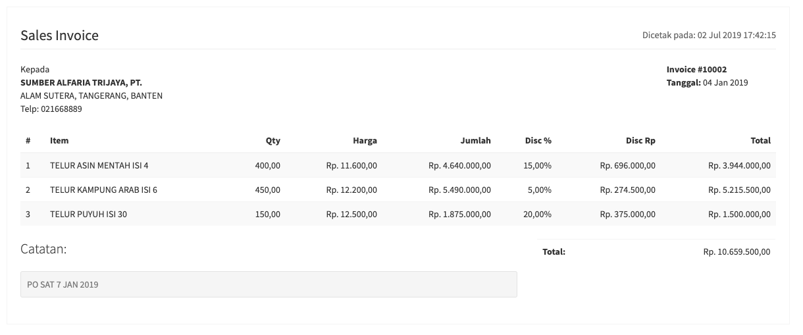The image size is (803, 335).
Task: Click the print timestamp Dicetak pada
Action: (709, 36)
